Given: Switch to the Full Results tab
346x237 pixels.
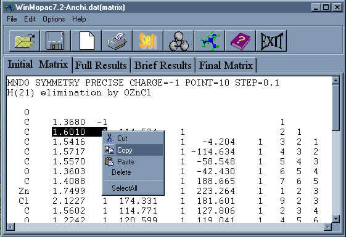Looking at the screenshot, I should point(101,65).
